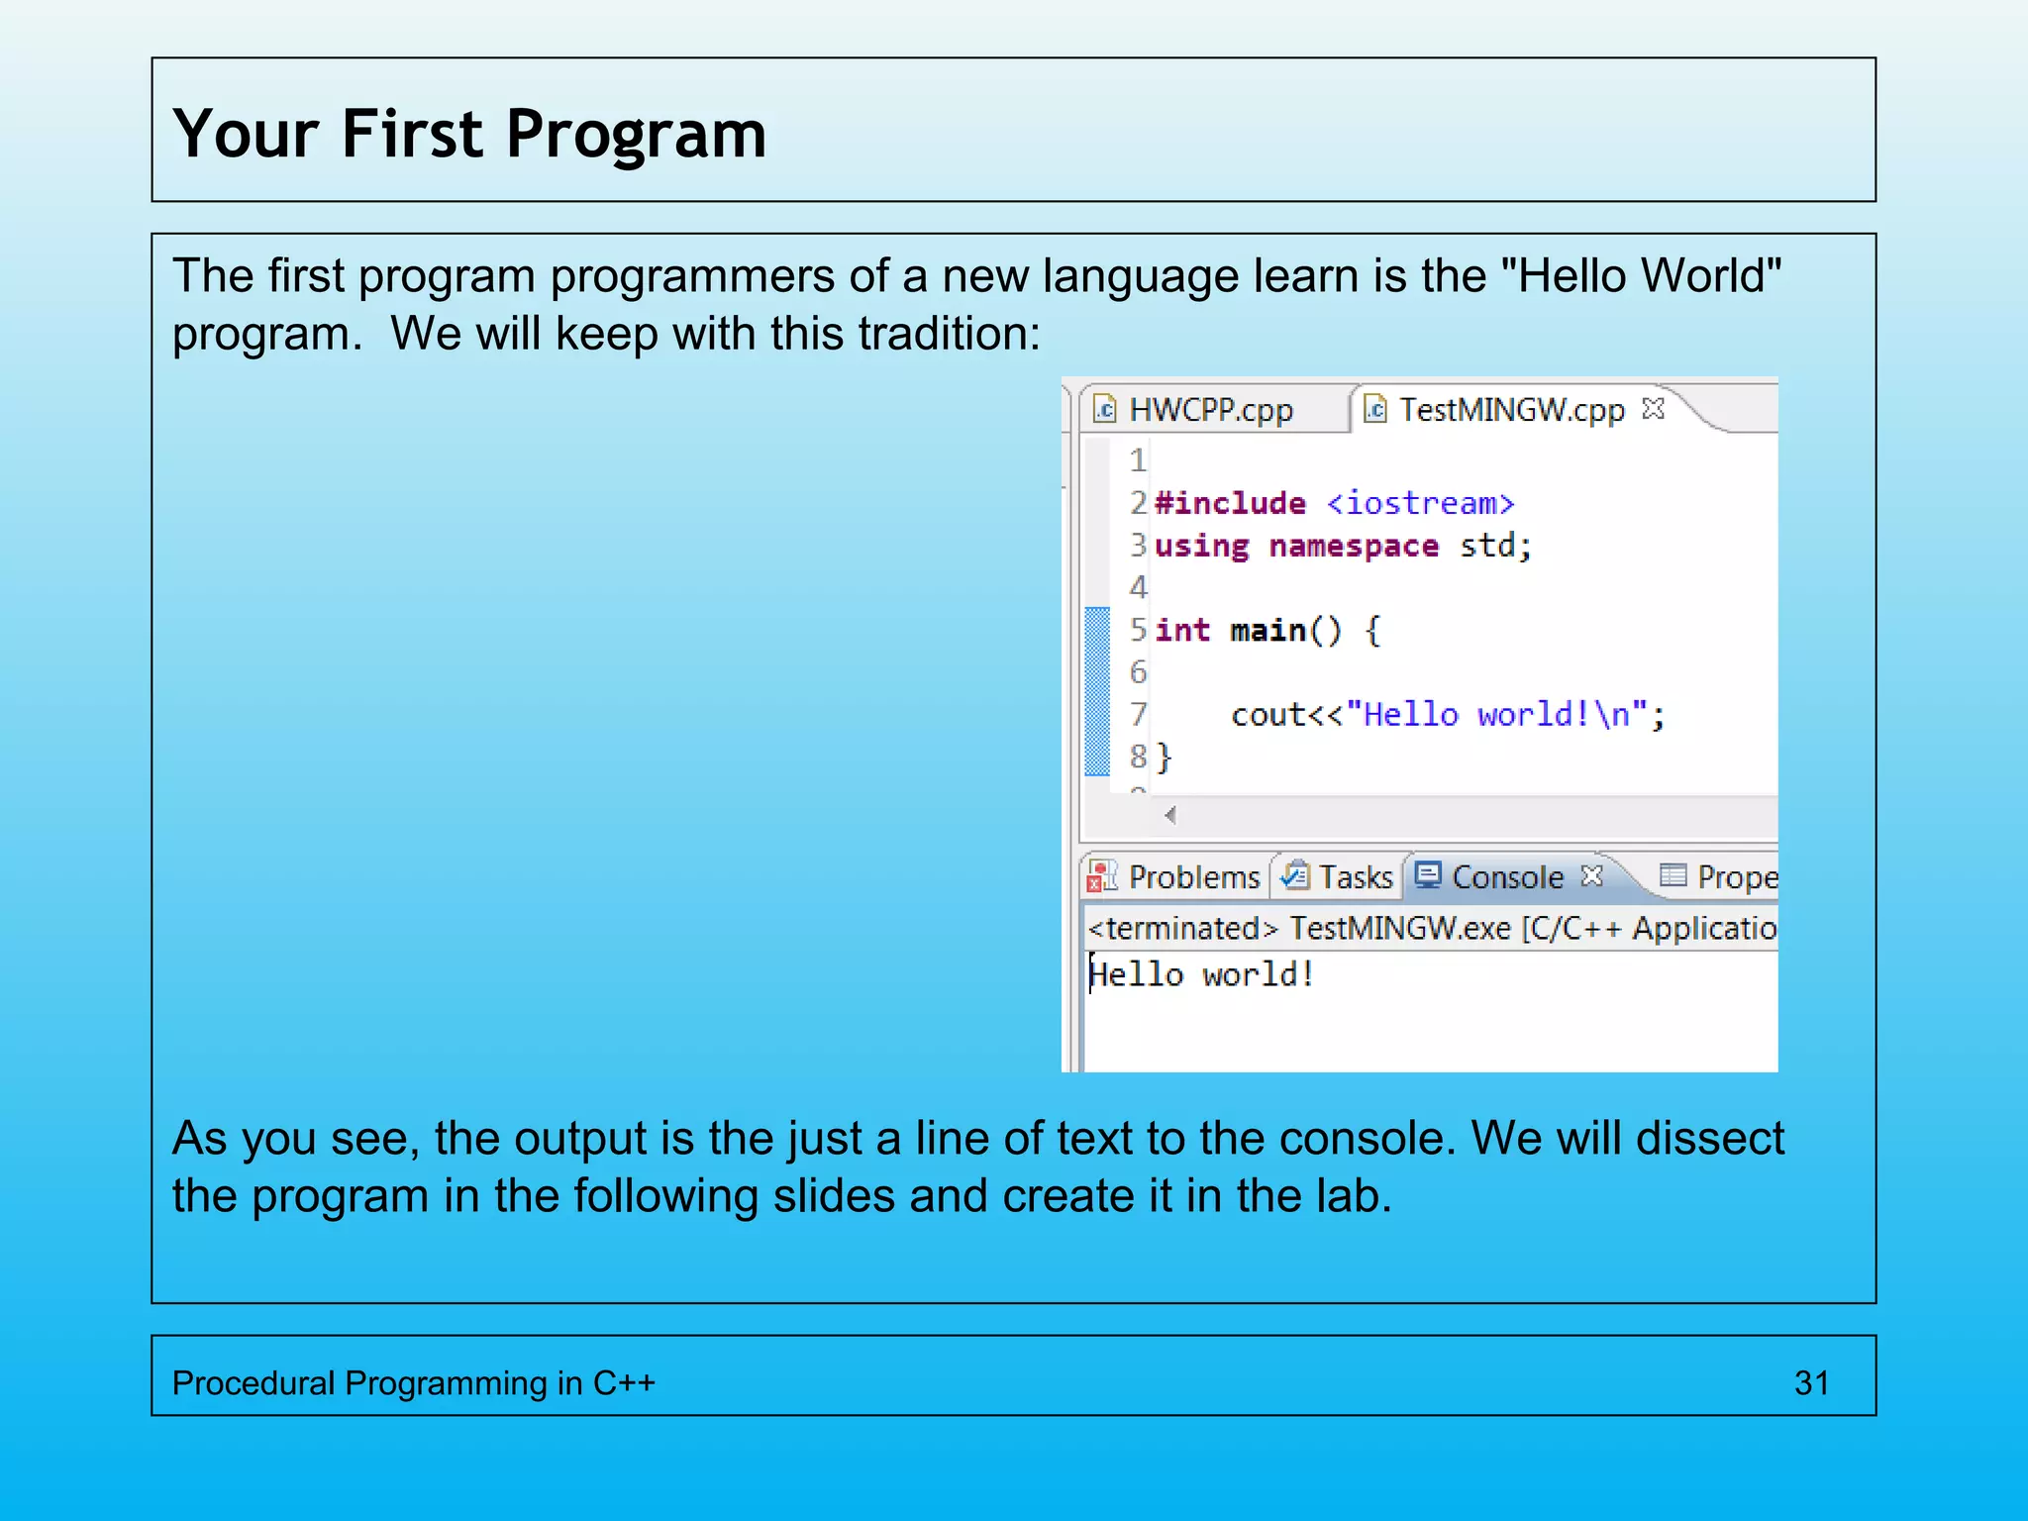
Task: Click the closing brace on line 8
Action: point(1165,758)
